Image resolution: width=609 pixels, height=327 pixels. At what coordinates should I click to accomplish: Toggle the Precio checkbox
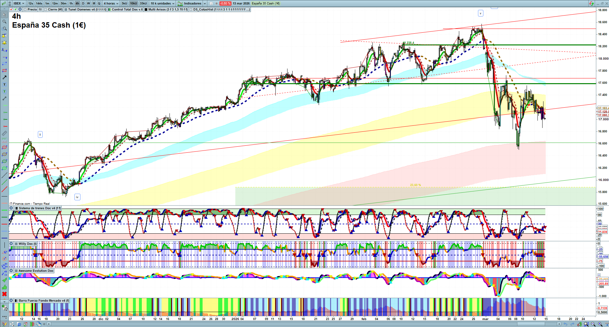tap(25, 10)
